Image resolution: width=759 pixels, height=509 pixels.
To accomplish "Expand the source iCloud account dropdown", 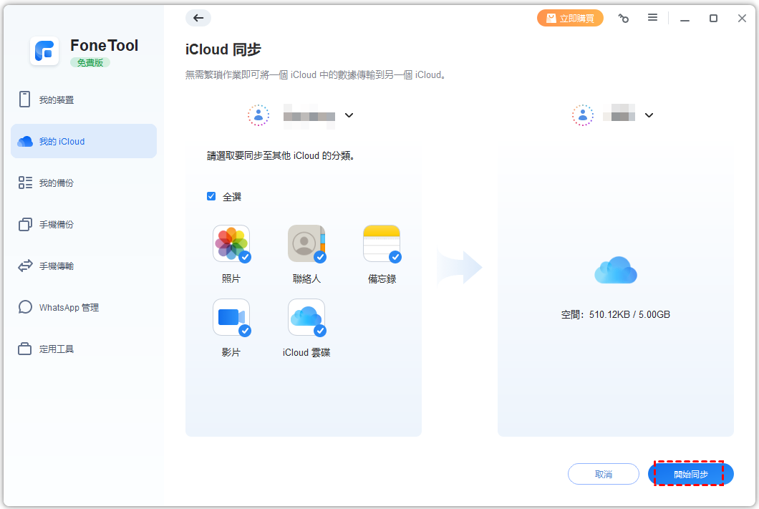I will (x=349, y=115).
